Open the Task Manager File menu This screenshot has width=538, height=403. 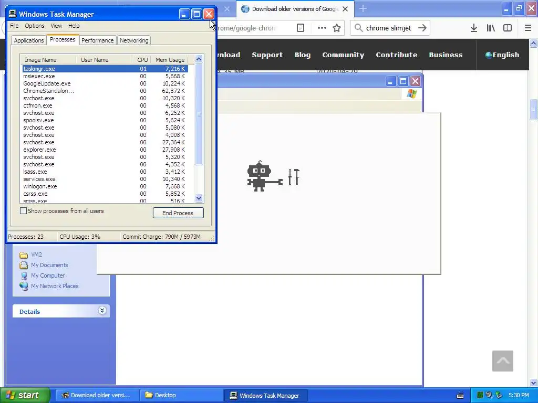(14, 26)
